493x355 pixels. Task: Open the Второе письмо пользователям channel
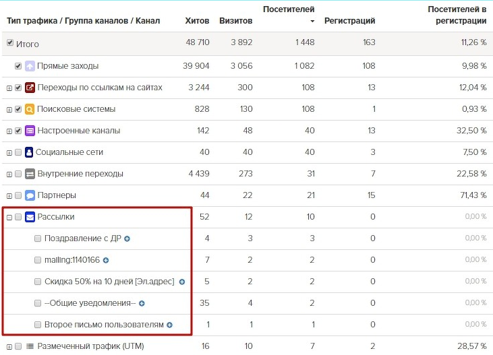click(104, 325)
